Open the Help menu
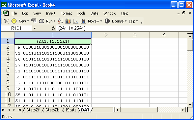The height and width of the screenshot is (120, 194). 125,13
